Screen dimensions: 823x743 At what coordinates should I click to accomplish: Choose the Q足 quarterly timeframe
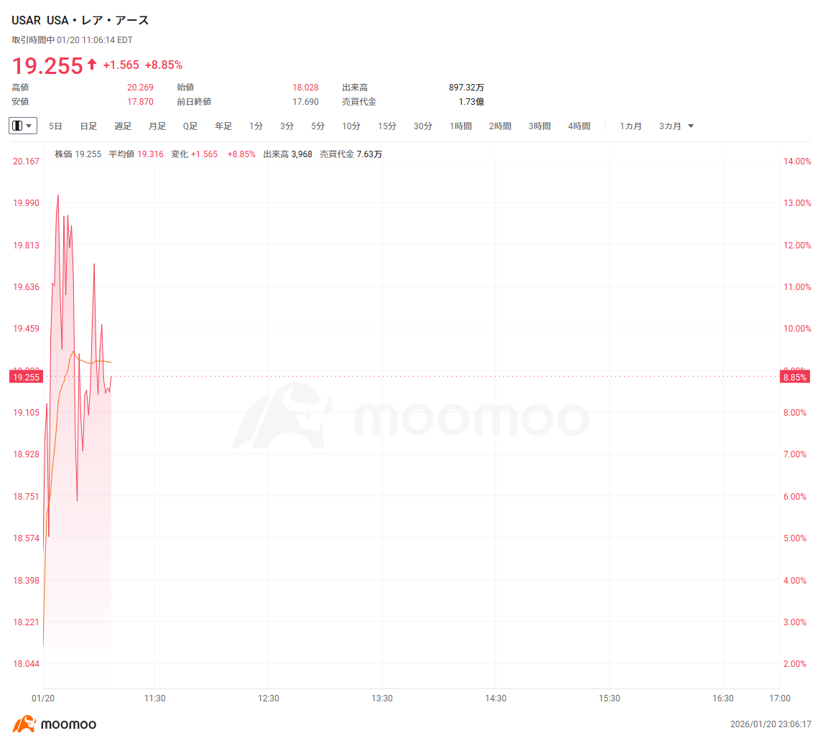click(190, 126)
